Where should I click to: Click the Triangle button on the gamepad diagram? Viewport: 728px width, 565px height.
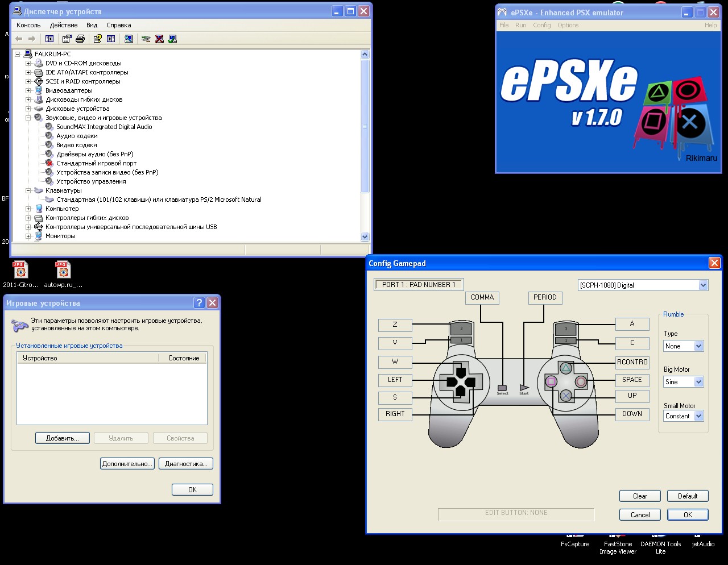click(566, 368)
